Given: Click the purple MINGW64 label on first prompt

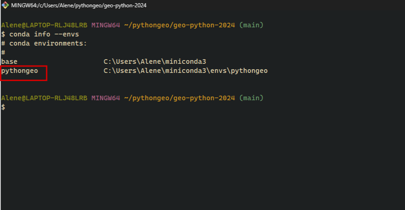Looking at the screenshot, I should coord(105,25).
